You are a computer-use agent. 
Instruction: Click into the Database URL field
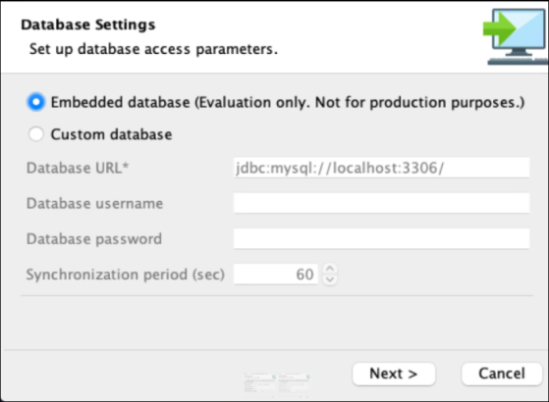382,168
